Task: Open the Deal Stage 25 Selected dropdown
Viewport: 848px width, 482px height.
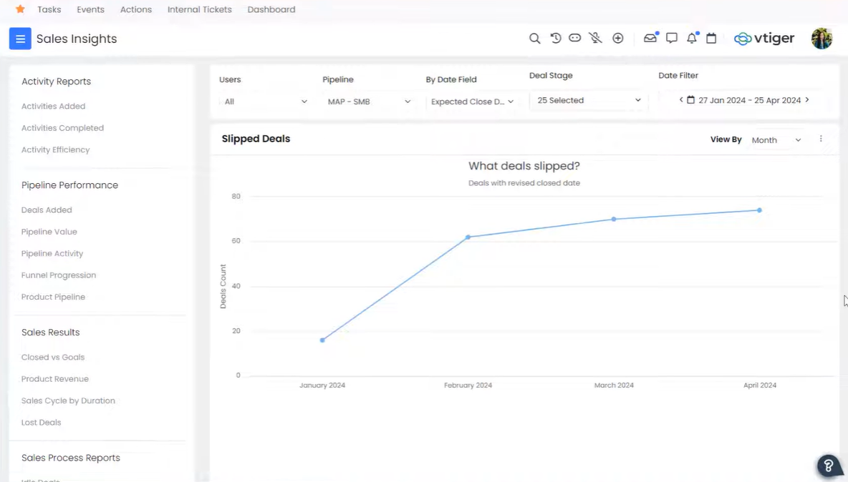Action: (587, 100)
